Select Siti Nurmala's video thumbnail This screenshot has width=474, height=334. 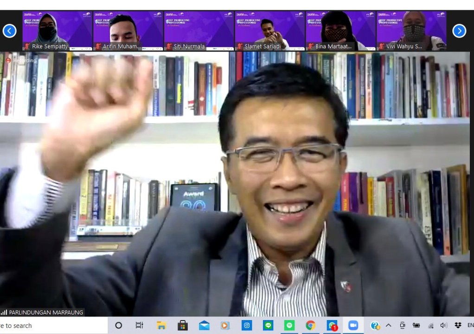point(199,31)
